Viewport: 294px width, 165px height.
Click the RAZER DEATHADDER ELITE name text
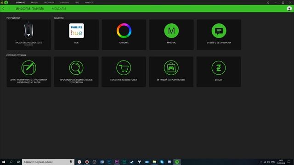point(28,43)
